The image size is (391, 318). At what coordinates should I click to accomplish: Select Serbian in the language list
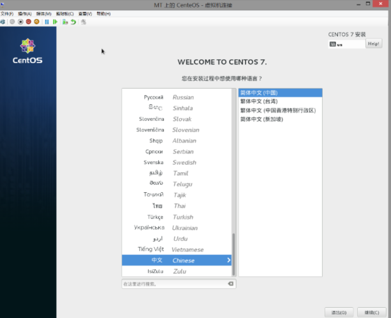(x=177, y=151)
